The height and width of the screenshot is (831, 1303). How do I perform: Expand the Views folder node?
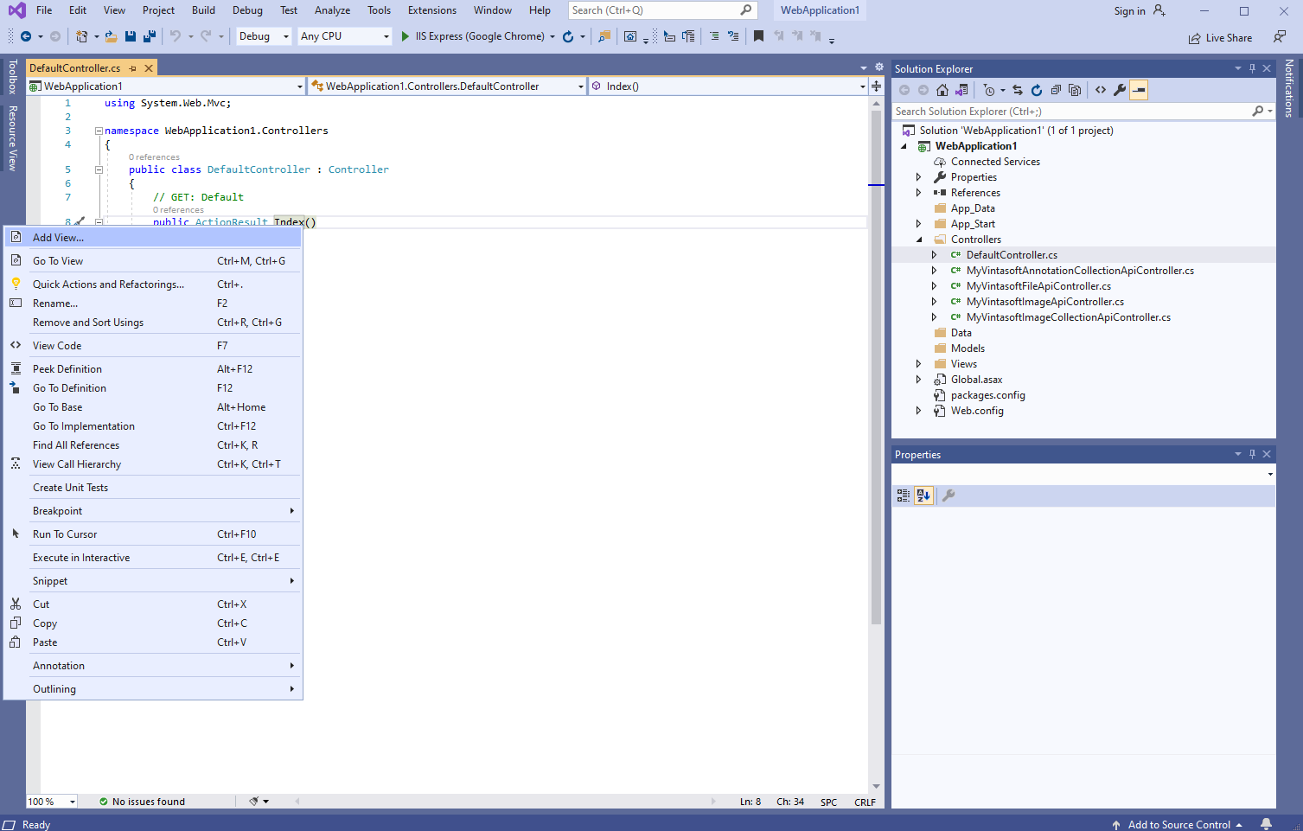click(918, 364)
